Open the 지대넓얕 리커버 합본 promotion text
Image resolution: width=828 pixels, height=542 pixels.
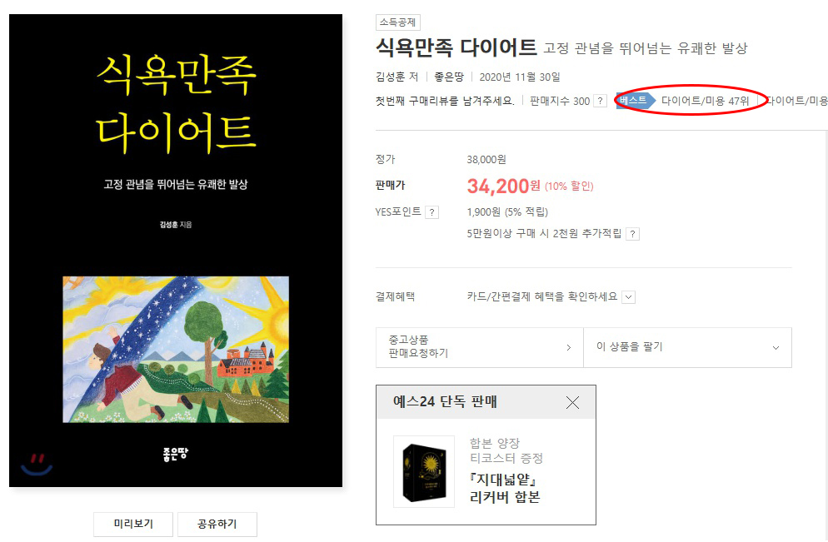pos(505,488)
